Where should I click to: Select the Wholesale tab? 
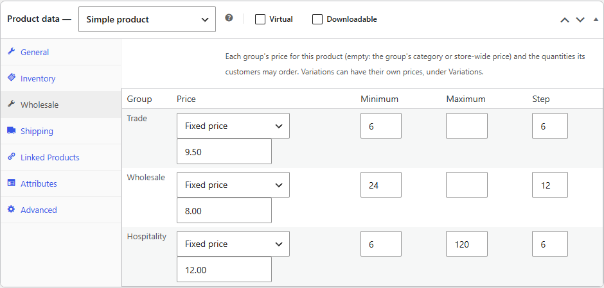tap(61, 105)
